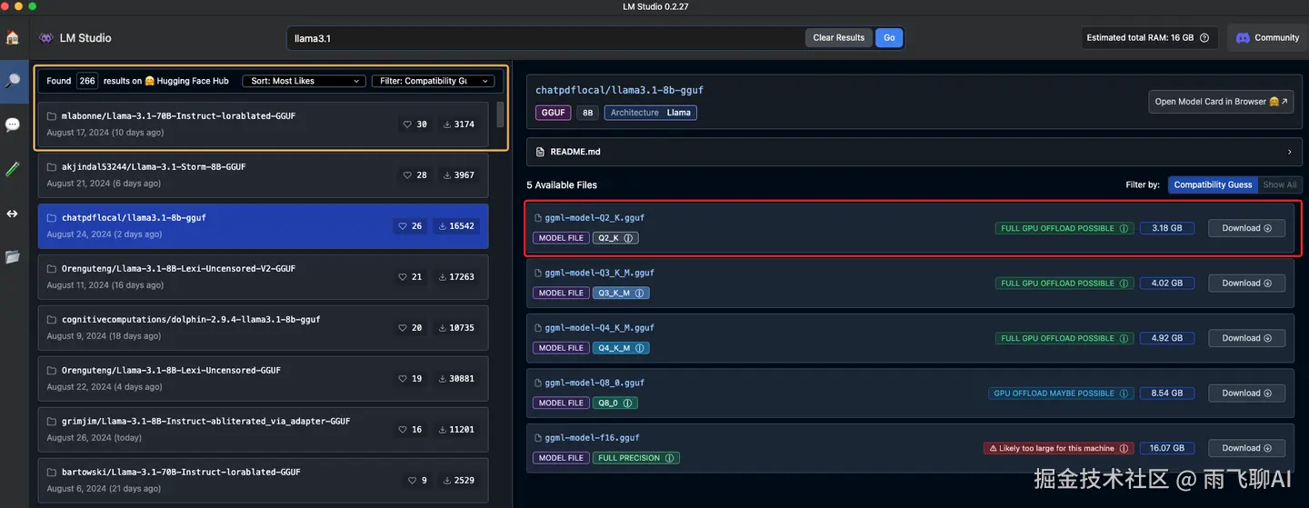Click the 5 Available Files heading
Image resolution: width=1309 pixels, height=508 pixels.
[x=562, y=184]
